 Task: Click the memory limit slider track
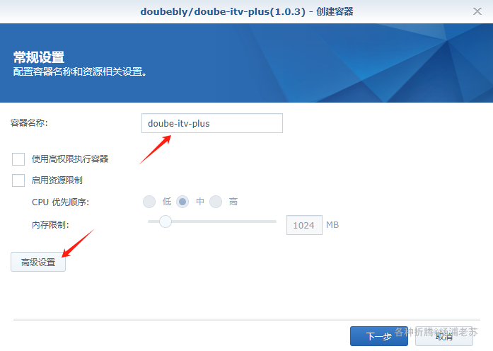point(212,221)
